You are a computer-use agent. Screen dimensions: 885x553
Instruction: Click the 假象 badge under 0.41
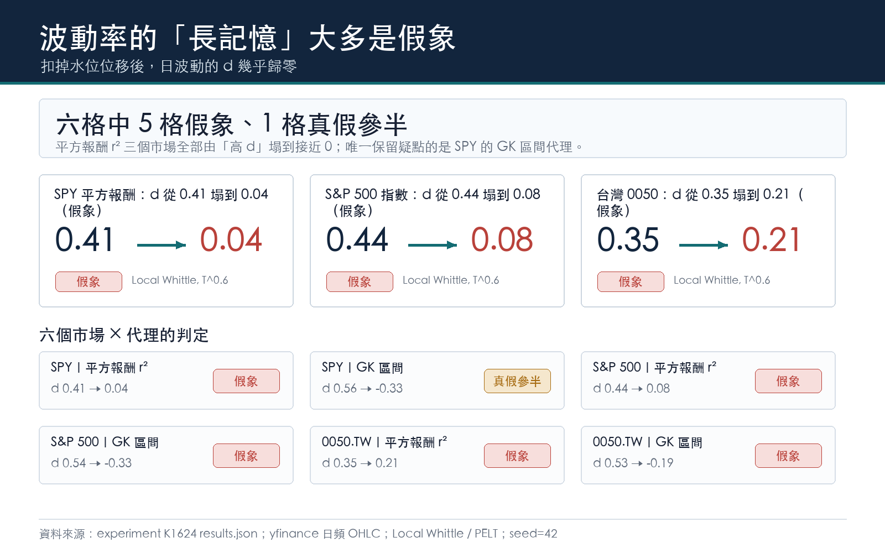pyautogui.click(x=88, y=281)
